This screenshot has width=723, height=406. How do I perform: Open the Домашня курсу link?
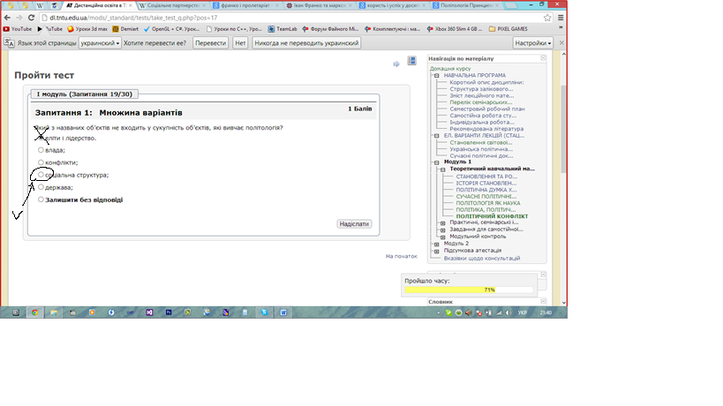(450, 69)
